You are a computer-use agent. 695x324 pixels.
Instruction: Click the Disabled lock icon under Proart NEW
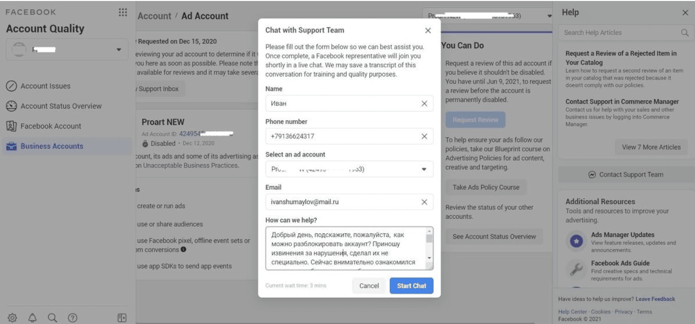pos(145,144)
